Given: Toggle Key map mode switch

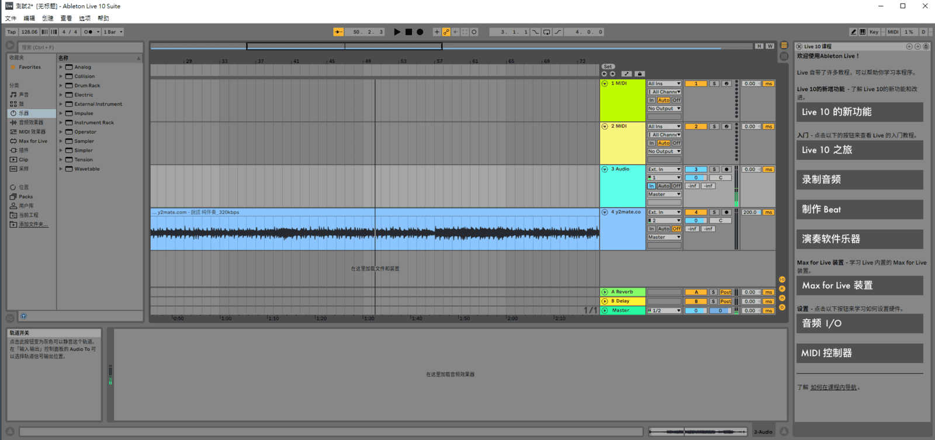Looking at the screenshot, I should (x=874, y=32).
